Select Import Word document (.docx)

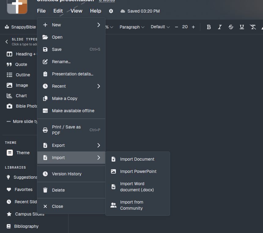tap(138, 187)
